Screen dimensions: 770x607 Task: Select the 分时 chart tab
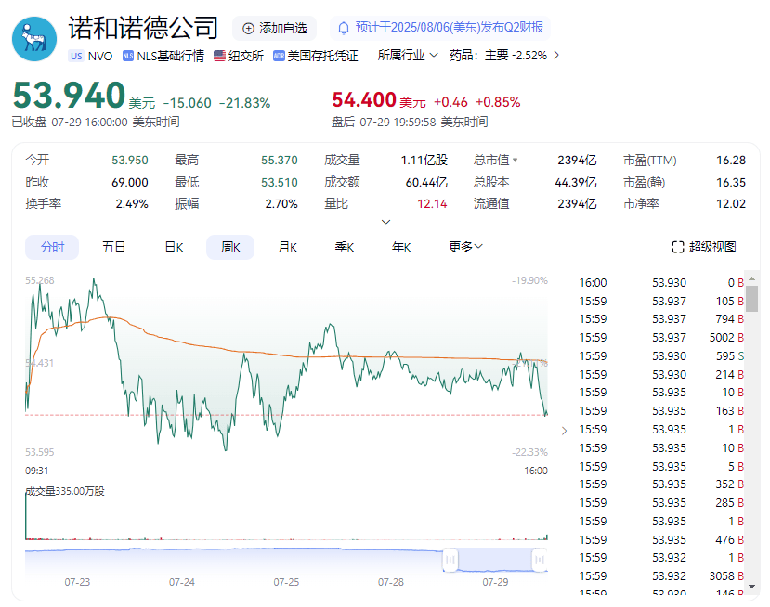point(52,247)
